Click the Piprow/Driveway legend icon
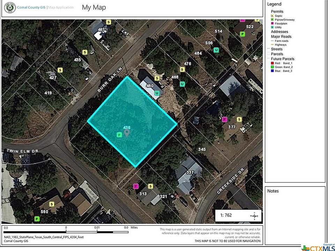The height and width of the screenshot is (251, 335). pos(272,20)
